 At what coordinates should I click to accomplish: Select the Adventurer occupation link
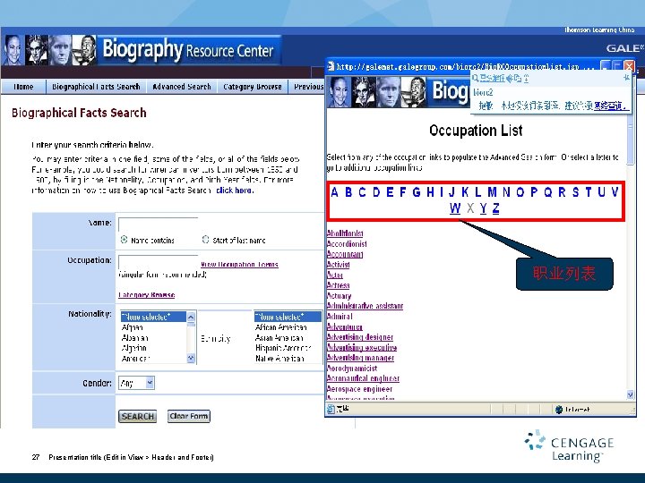coord(345,327)
